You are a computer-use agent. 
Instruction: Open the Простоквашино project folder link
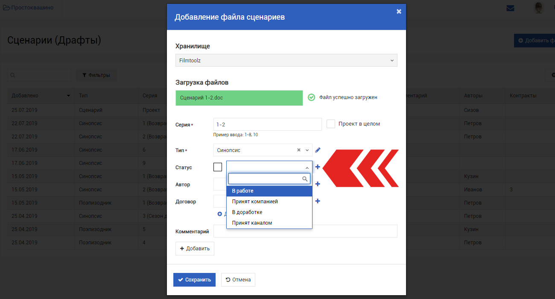click(28, 7)
